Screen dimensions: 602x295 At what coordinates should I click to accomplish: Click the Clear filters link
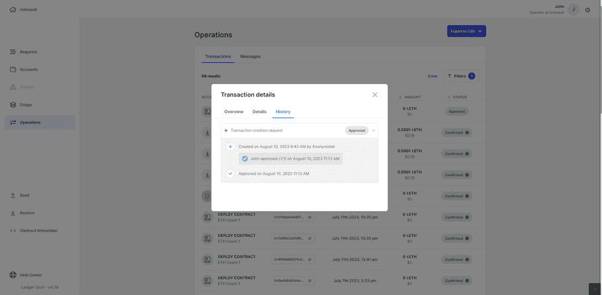[432, 76]
